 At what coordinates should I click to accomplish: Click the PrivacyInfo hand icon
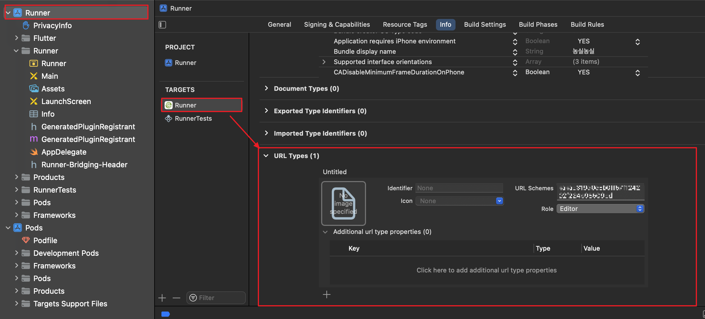[x=26, y=25]
